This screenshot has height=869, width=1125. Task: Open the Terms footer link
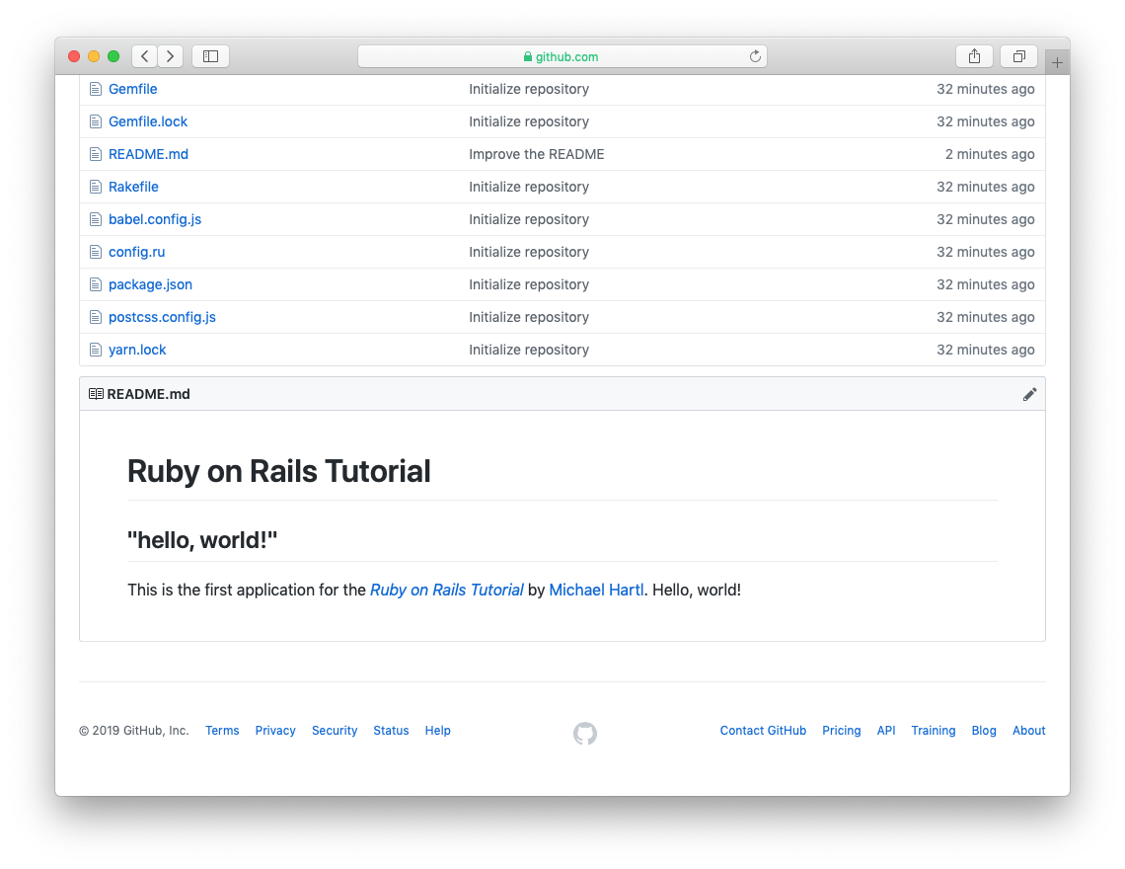[x=222, y=731]
